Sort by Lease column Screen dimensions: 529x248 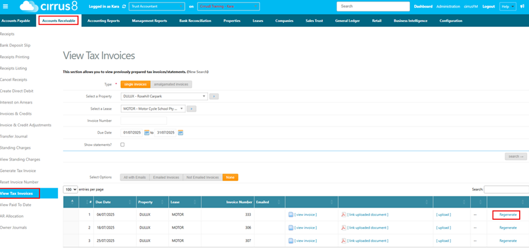[x=185, y=202]
